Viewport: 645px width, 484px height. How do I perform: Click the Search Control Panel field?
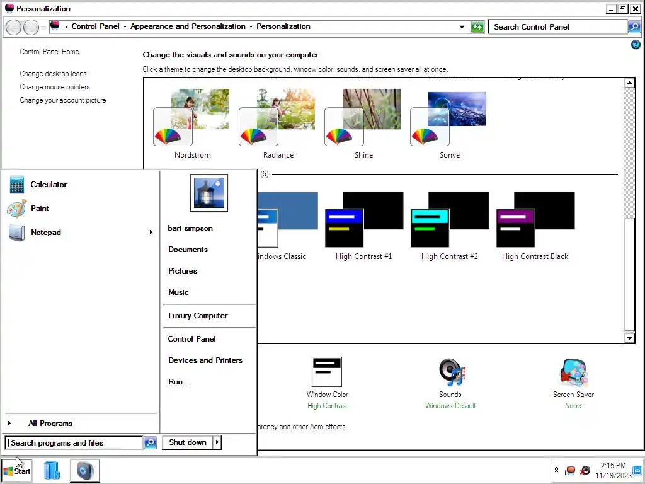pyautogui.click(x=558, y=26)
